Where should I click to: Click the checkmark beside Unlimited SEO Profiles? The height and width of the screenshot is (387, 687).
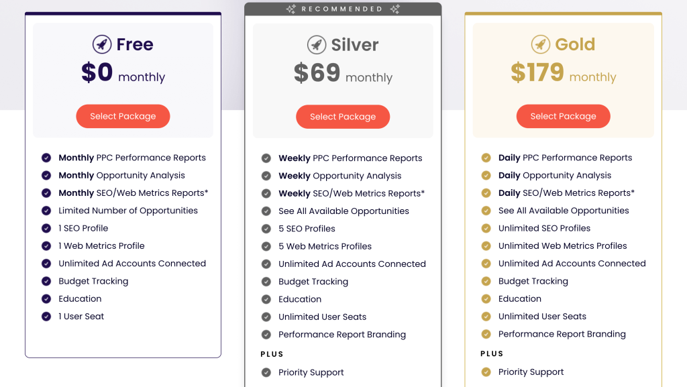click(486, 228)
